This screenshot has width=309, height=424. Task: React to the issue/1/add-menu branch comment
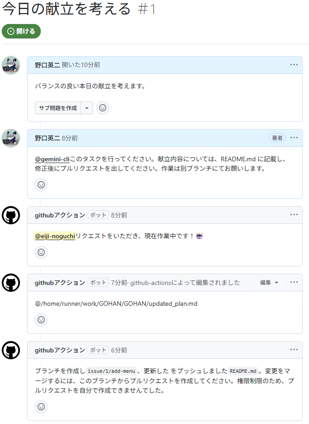pyautogui.click(x=41, y=407)
